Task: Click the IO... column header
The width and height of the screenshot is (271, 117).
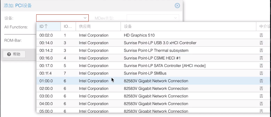Action: coord(68,27)
